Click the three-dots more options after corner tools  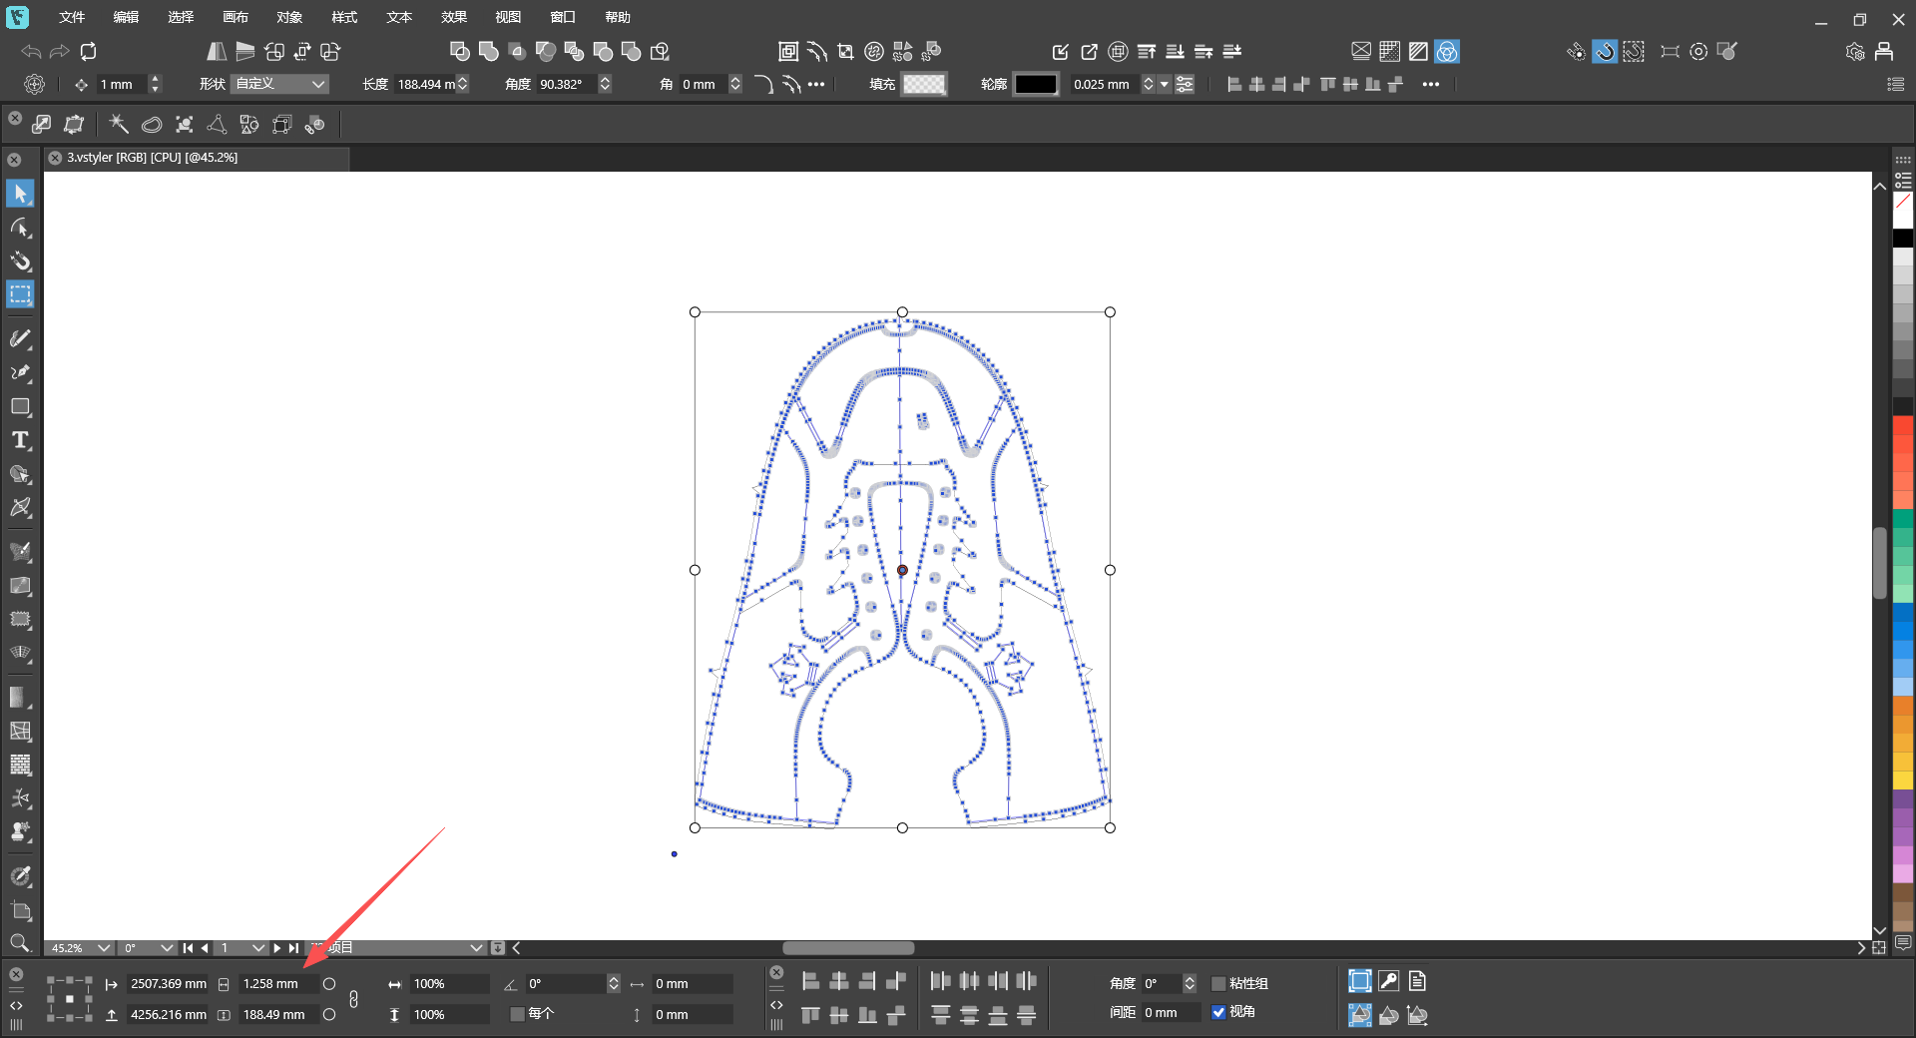[x=816, y=85]
